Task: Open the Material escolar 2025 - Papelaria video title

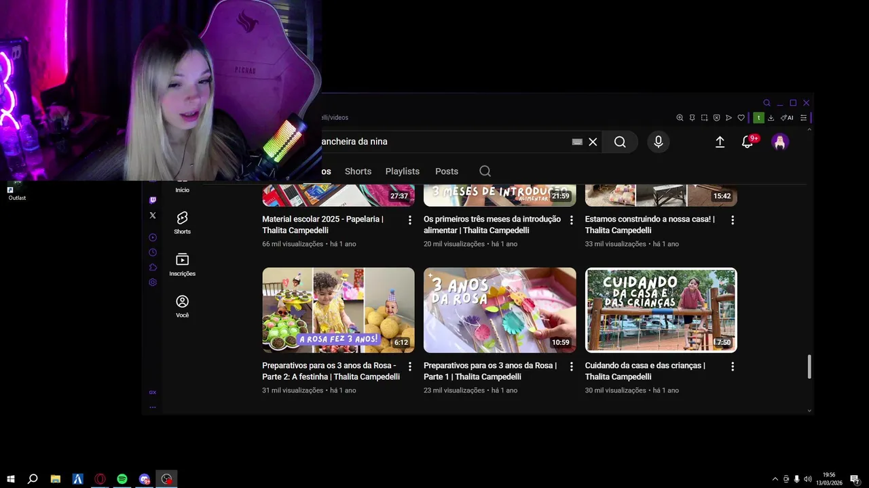Action: click(322, 224)
